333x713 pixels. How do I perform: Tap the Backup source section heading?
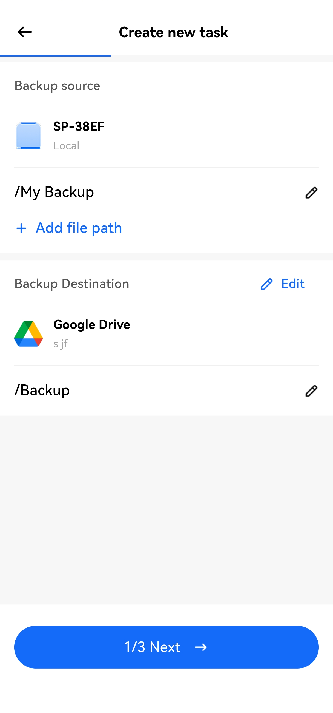pyautogui.click(x=57, y=86)
